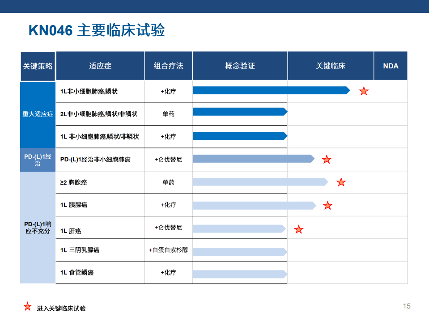Select the 关键临床 column header

click(331, 66)
